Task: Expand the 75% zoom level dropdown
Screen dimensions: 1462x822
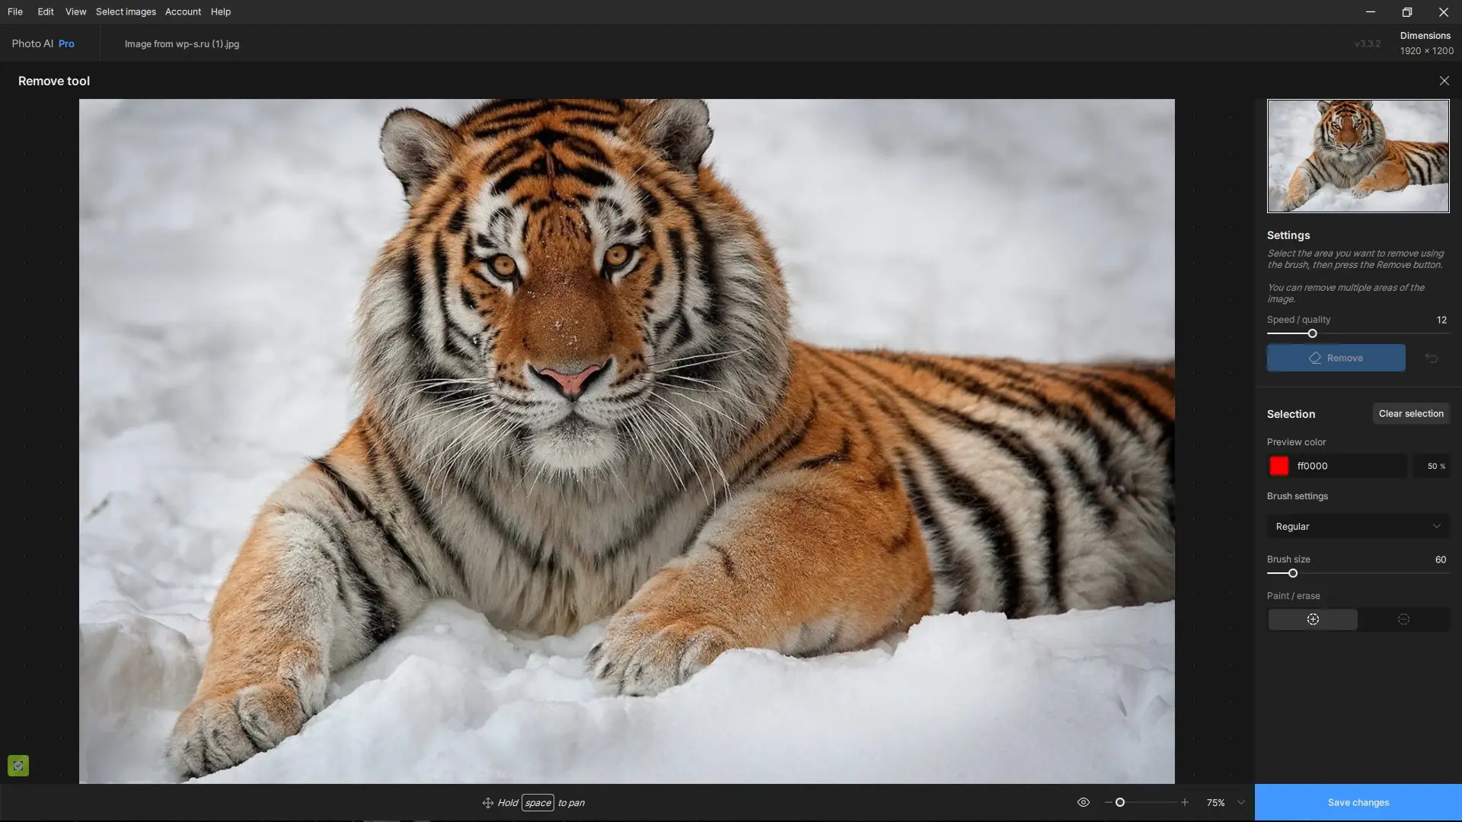Action: click(x=1241, y=802)
